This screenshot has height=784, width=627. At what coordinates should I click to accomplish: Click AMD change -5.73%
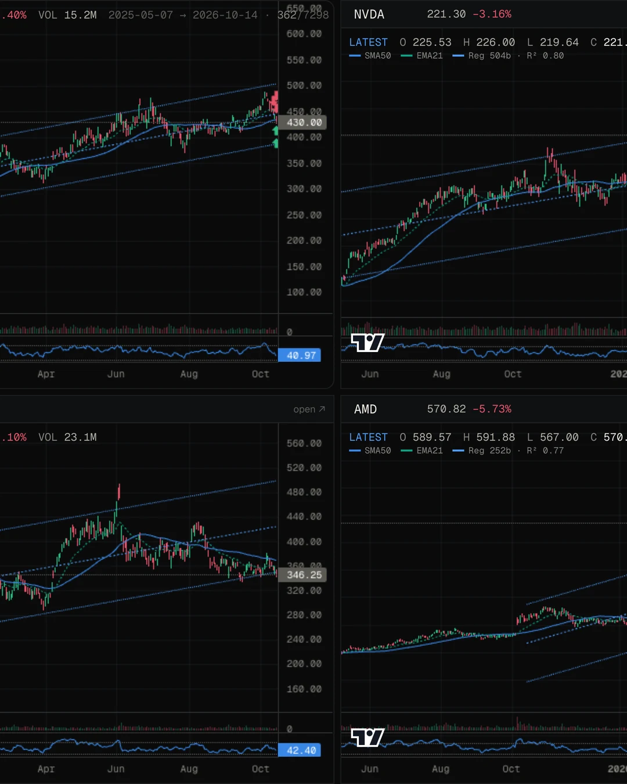(x=492, y=409)
